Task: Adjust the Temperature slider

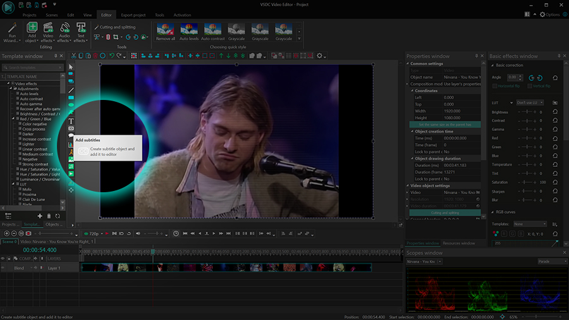Action: (x=527, y=164)
